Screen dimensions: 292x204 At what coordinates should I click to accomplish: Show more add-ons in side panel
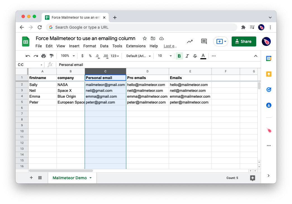coord(269,146)
